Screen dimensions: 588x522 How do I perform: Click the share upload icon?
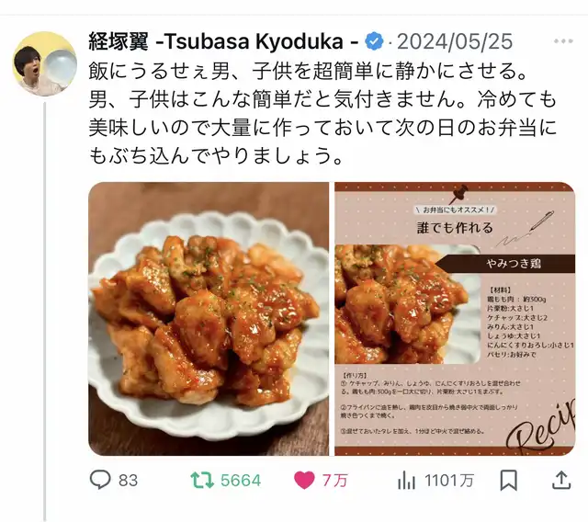[x=561, y=481]
